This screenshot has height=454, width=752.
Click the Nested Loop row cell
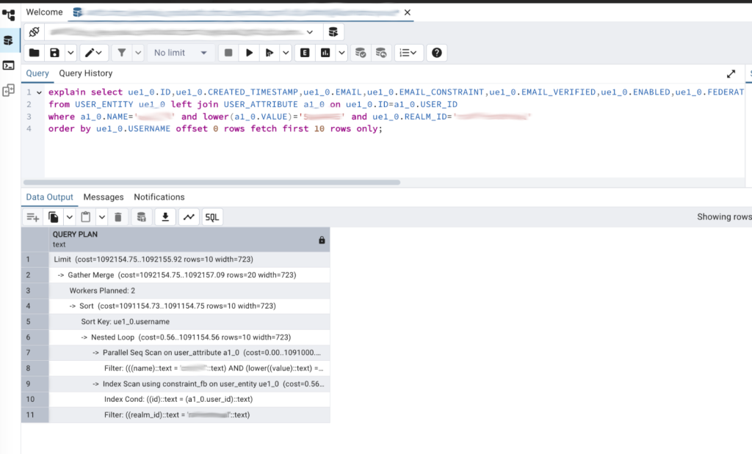point(189,337)
